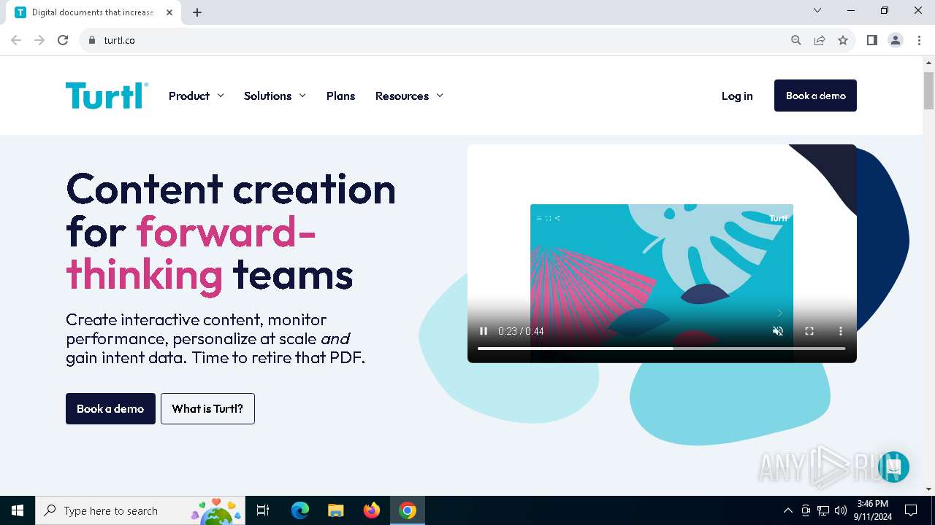935x525 pixels.
Task: Seek the video progress bar
Action: coord(661,349)
